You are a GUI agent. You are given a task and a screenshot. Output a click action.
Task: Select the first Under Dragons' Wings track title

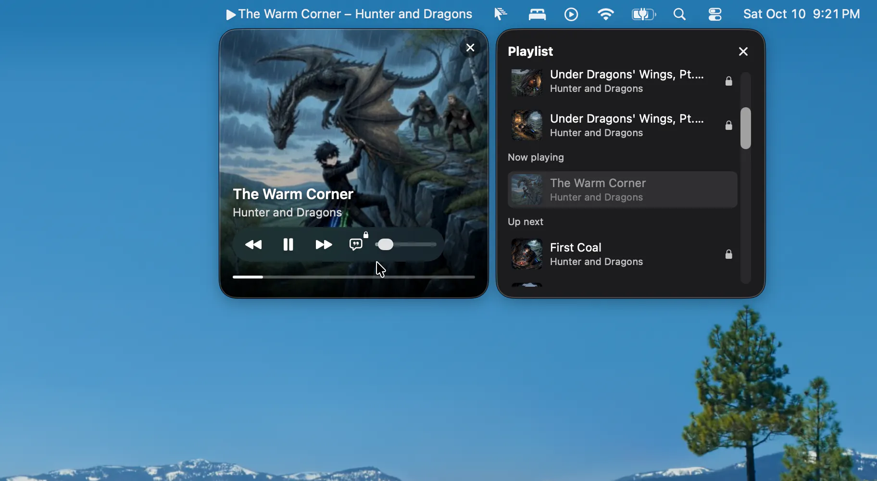[626, 75]
